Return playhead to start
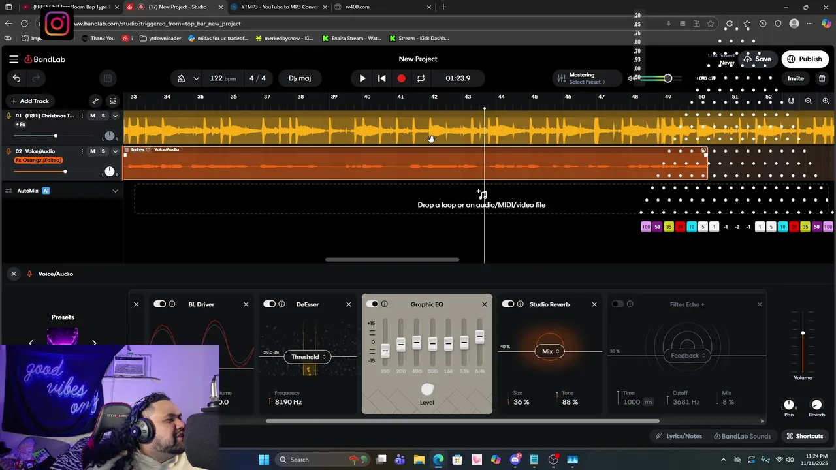Screen dimensions: 836x470 click(x=382, y=78)
